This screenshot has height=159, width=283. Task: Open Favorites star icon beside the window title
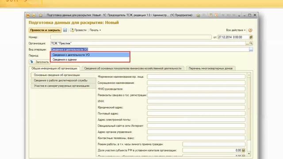click(41, 15)
